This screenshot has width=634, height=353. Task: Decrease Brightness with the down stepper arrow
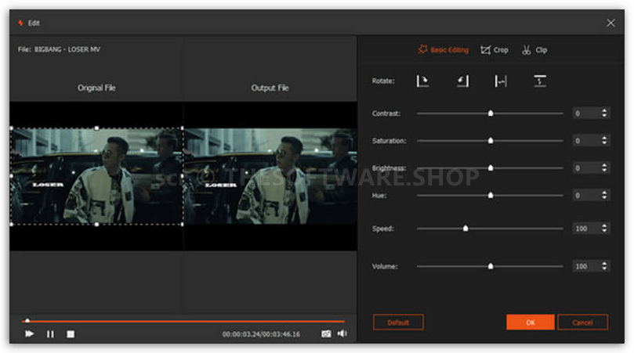click(604, 171)
